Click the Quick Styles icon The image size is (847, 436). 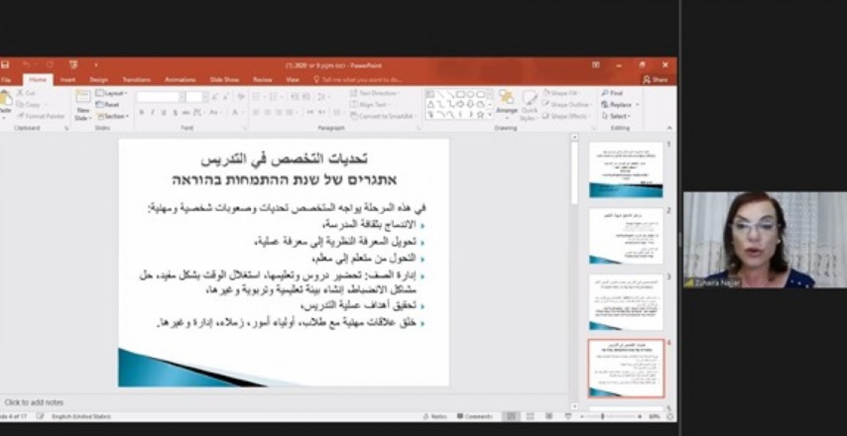(x=529, y=105)
